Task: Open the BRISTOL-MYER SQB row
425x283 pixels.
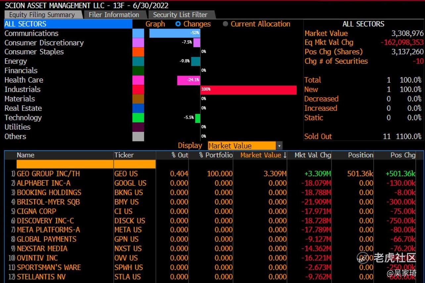Action: click(48, 202)
